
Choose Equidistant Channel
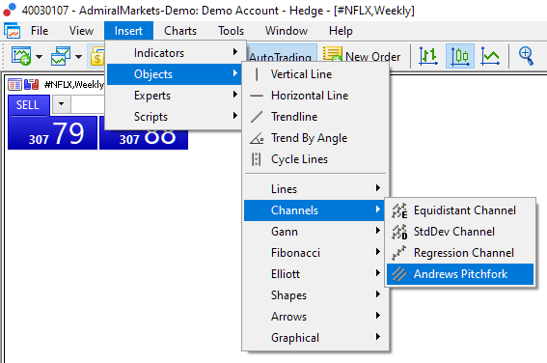click(460, 210)
